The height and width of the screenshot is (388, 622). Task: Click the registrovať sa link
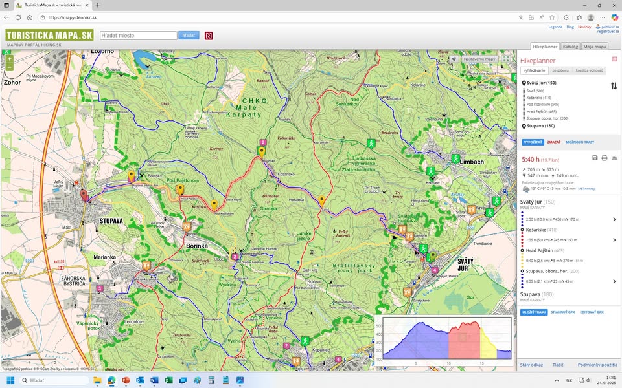point(608,31)
